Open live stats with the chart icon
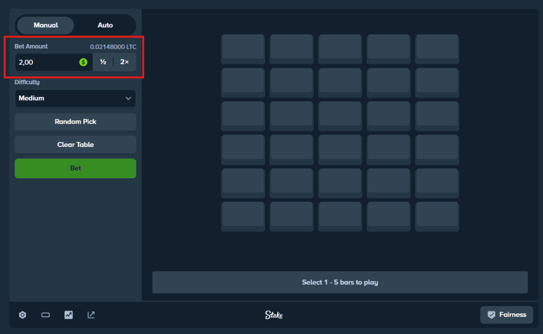 click(x=68, y=314)
